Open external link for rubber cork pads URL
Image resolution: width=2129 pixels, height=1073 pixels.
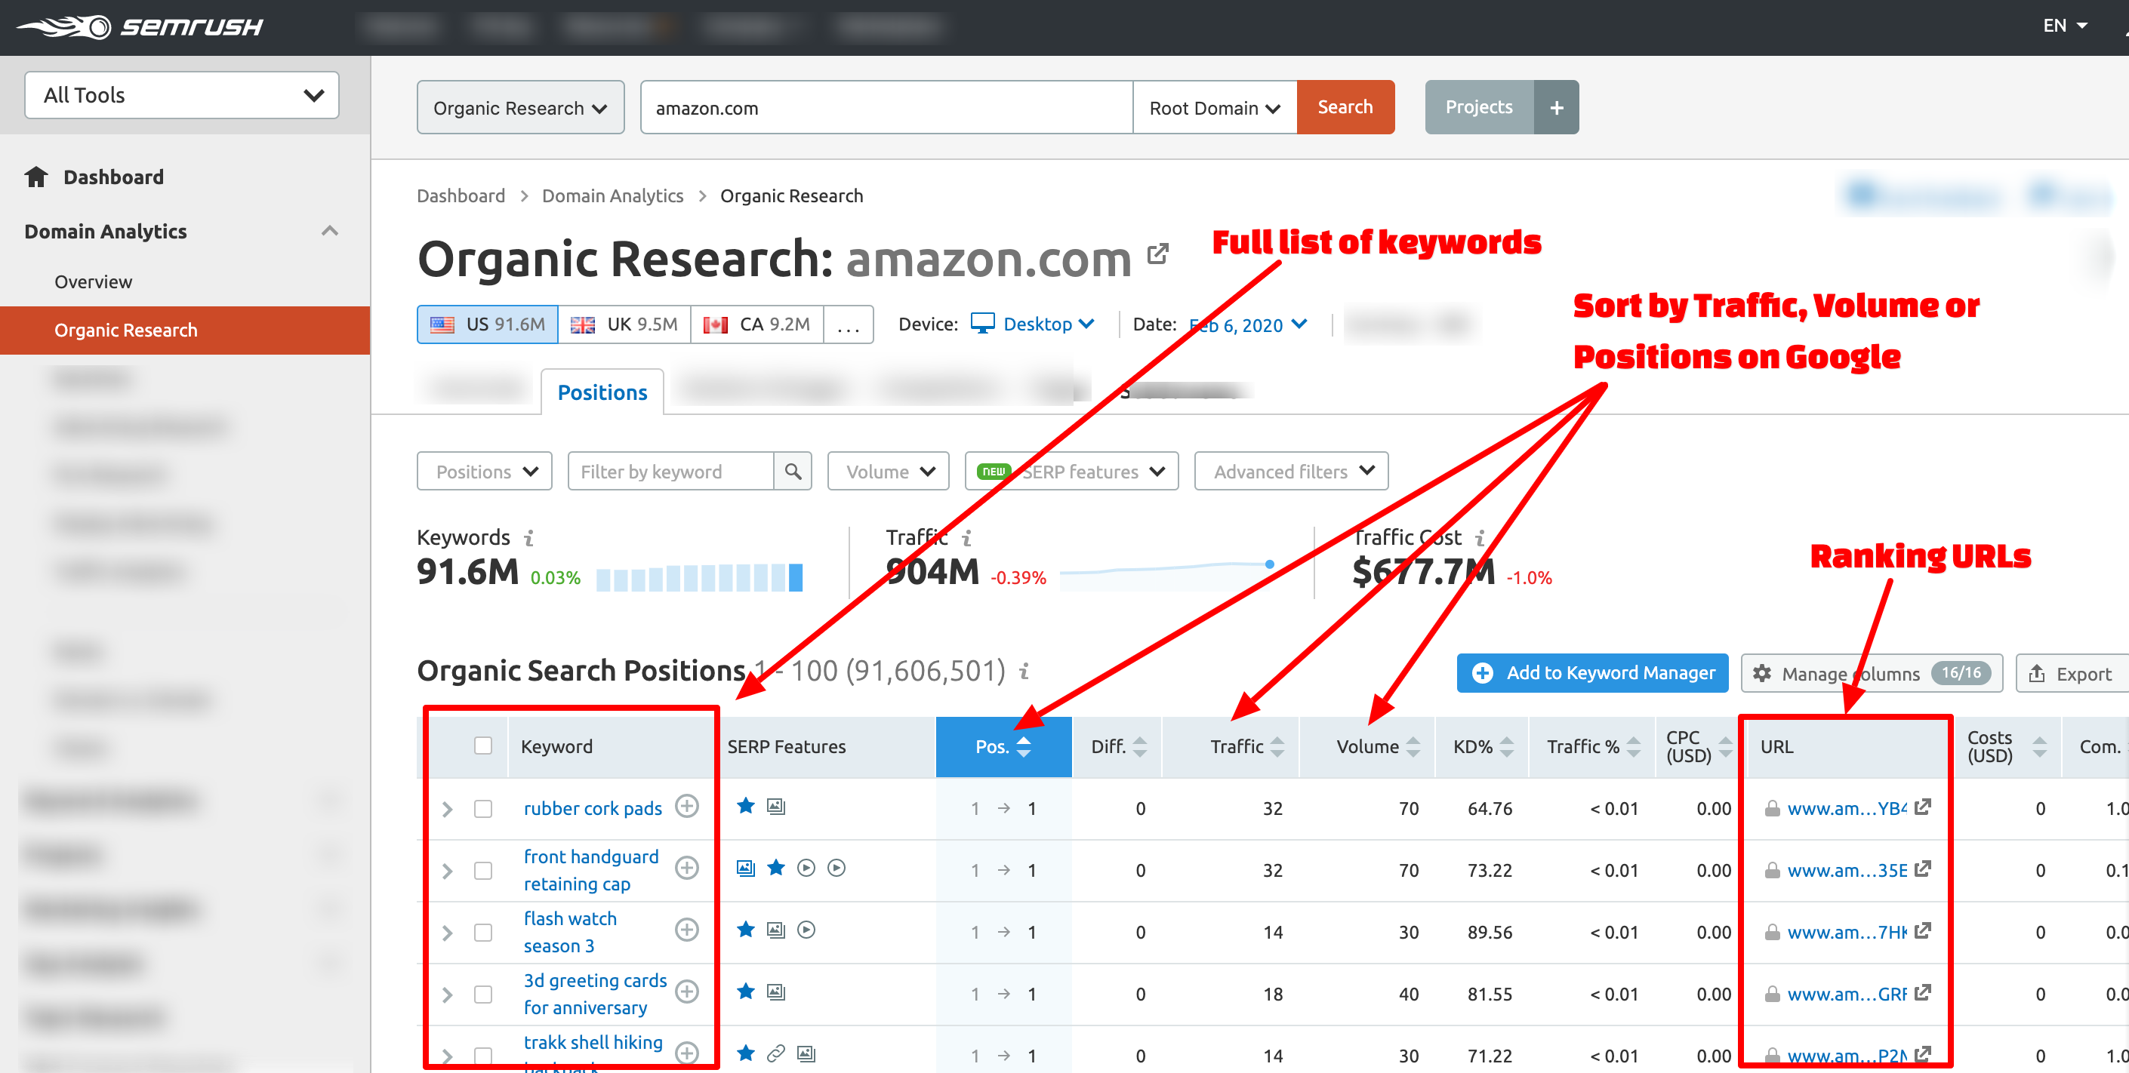(1922, 807)
